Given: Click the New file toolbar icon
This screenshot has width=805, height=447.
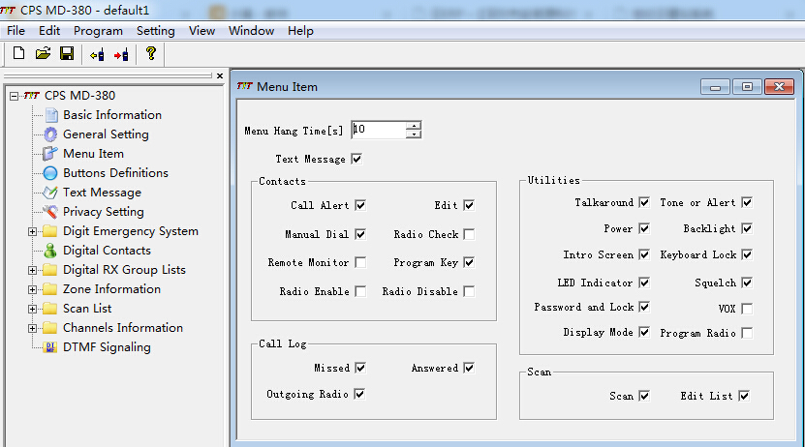Looking at the screenshot, I should 19,53.
